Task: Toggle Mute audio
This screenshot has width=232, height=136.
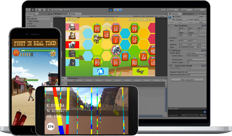Action: pos(150,16)
